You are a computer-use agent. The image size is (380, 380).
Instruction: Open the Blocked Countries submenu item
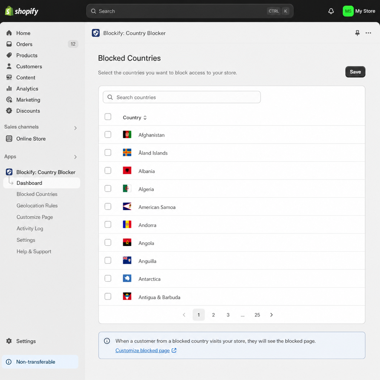[x=37, y=194]
